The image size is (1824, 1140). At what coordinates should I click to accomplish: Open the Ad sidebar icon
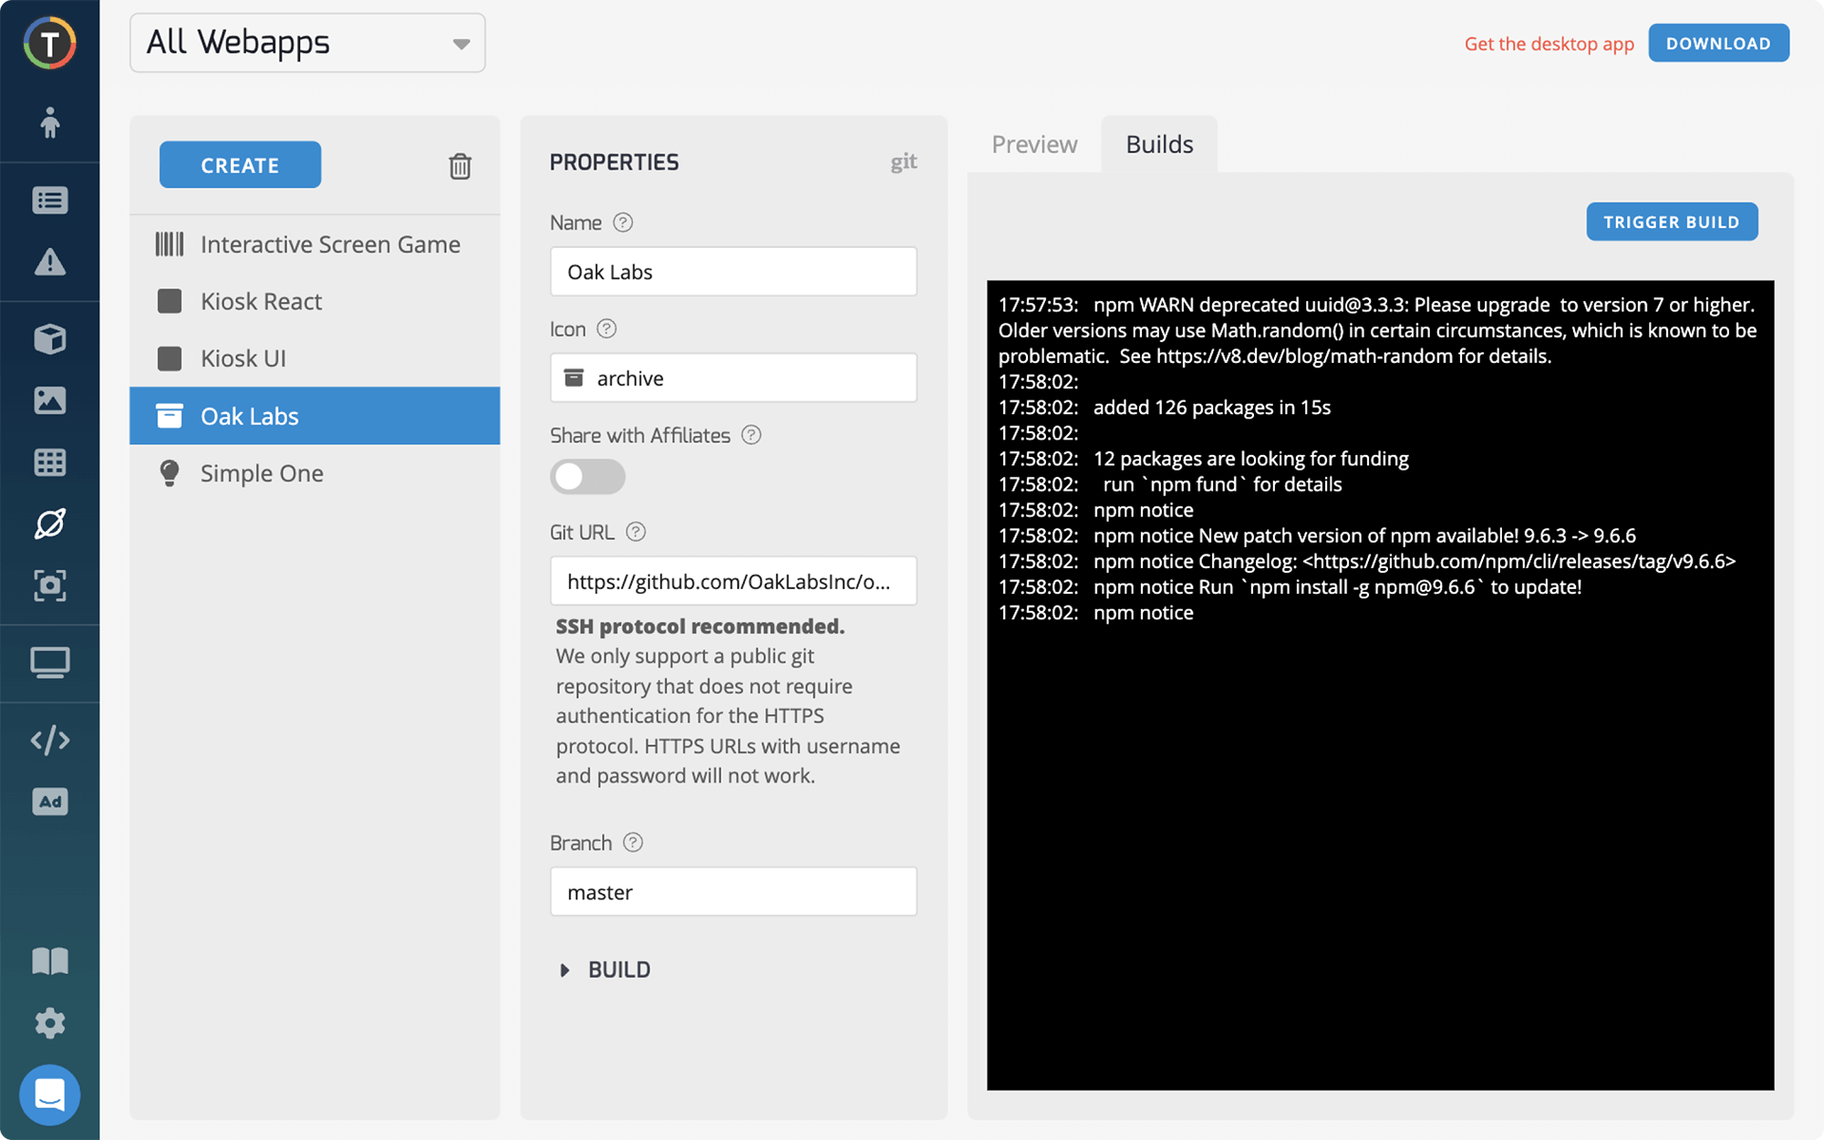[x=50, y=802]
